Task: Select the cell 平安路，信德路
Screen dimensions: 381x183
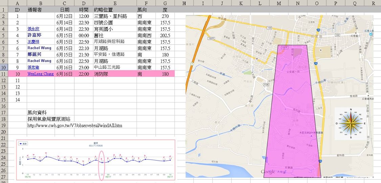Action: pos(115,55)
